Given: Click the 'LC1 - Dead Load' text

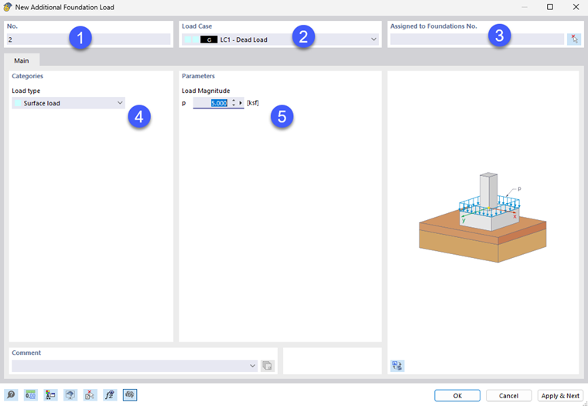Looking at the screenshot, I should (x=244, y=40).
